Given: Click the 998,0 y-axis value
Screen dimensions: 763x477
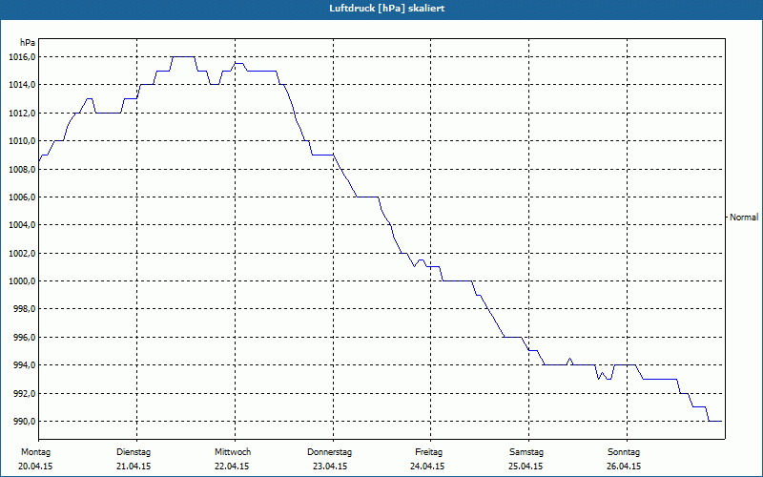Looking at the screenshot, I should 23,309.
